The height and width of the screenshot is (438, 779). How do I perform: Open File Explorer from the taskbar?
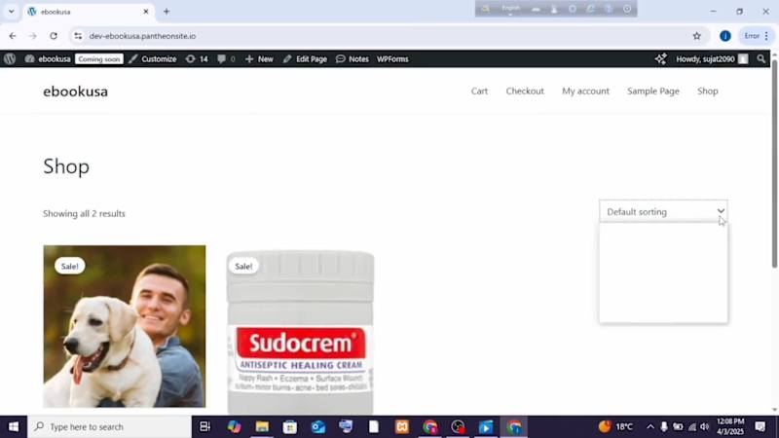(x=262, y=426)
